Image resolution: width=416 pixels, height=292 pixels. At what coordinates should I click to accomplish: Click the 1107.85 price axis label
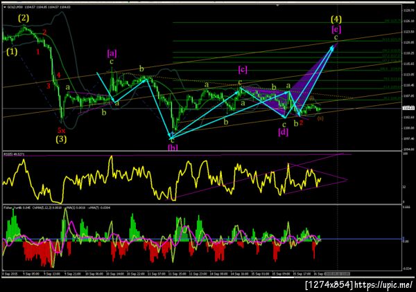[x=408, y=96]
